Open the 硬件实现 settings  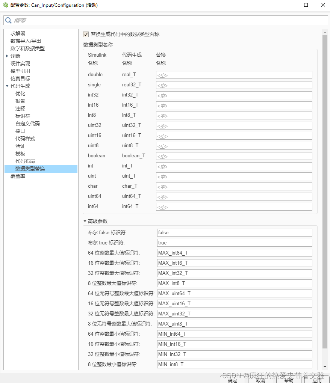coord(20,63)
